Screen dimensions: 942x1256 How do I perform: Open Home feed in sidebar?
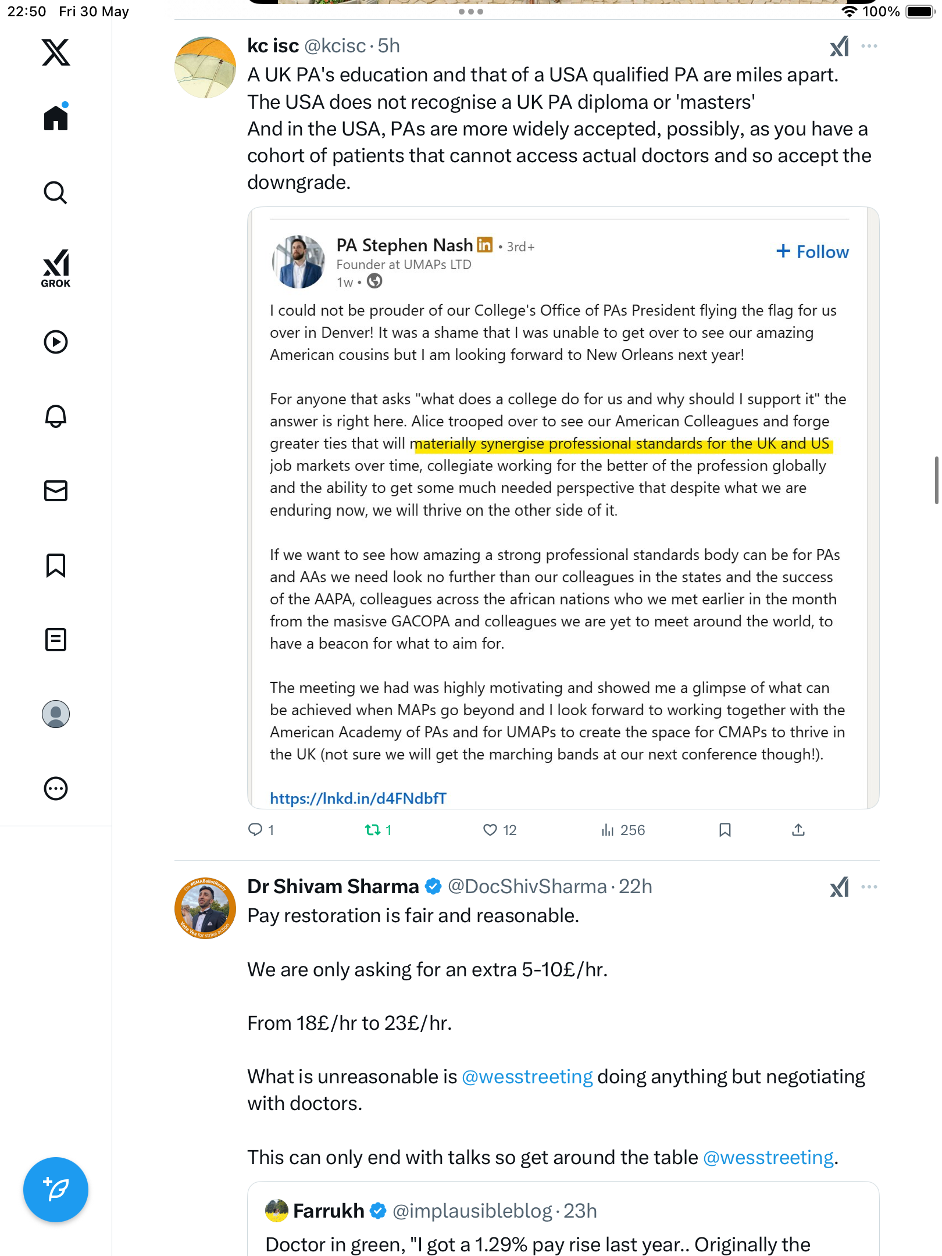[56, 117]
